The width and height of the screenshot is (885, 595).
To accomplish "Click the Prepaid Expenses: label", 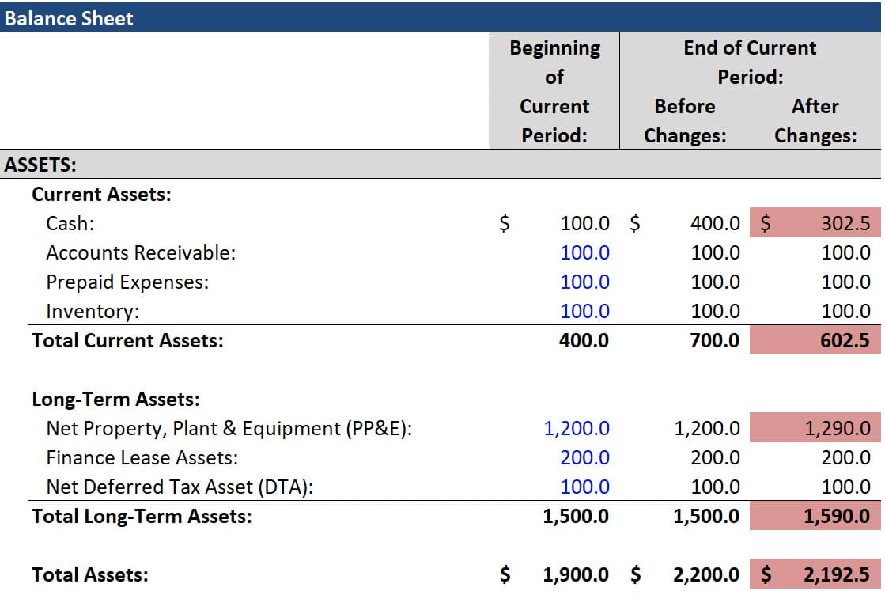I will pos(127,282).
